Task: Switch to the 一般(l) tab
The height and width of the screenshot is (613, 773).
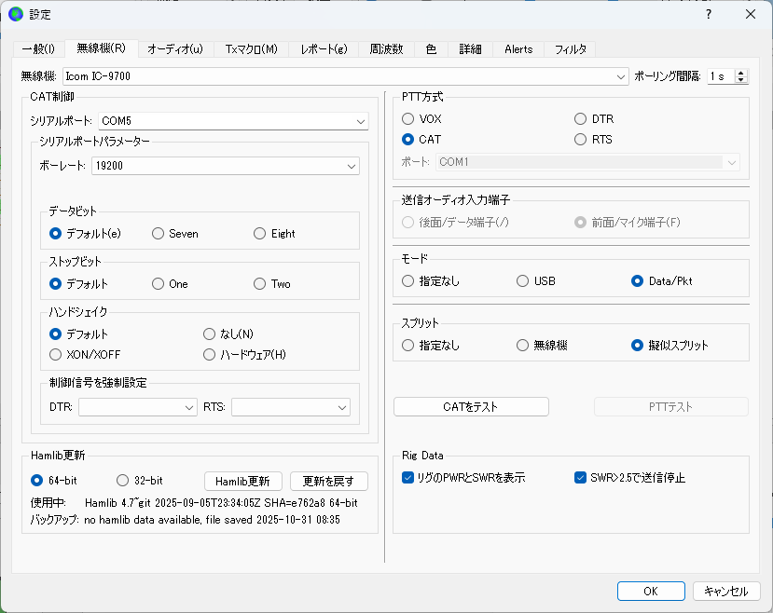Action: click(38, 49)
